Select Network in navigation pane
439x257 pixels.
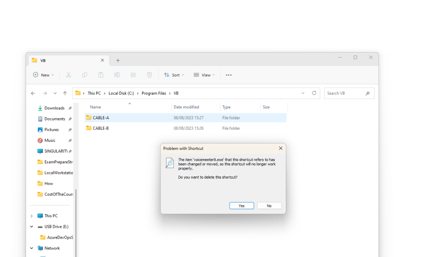[52, 248]
